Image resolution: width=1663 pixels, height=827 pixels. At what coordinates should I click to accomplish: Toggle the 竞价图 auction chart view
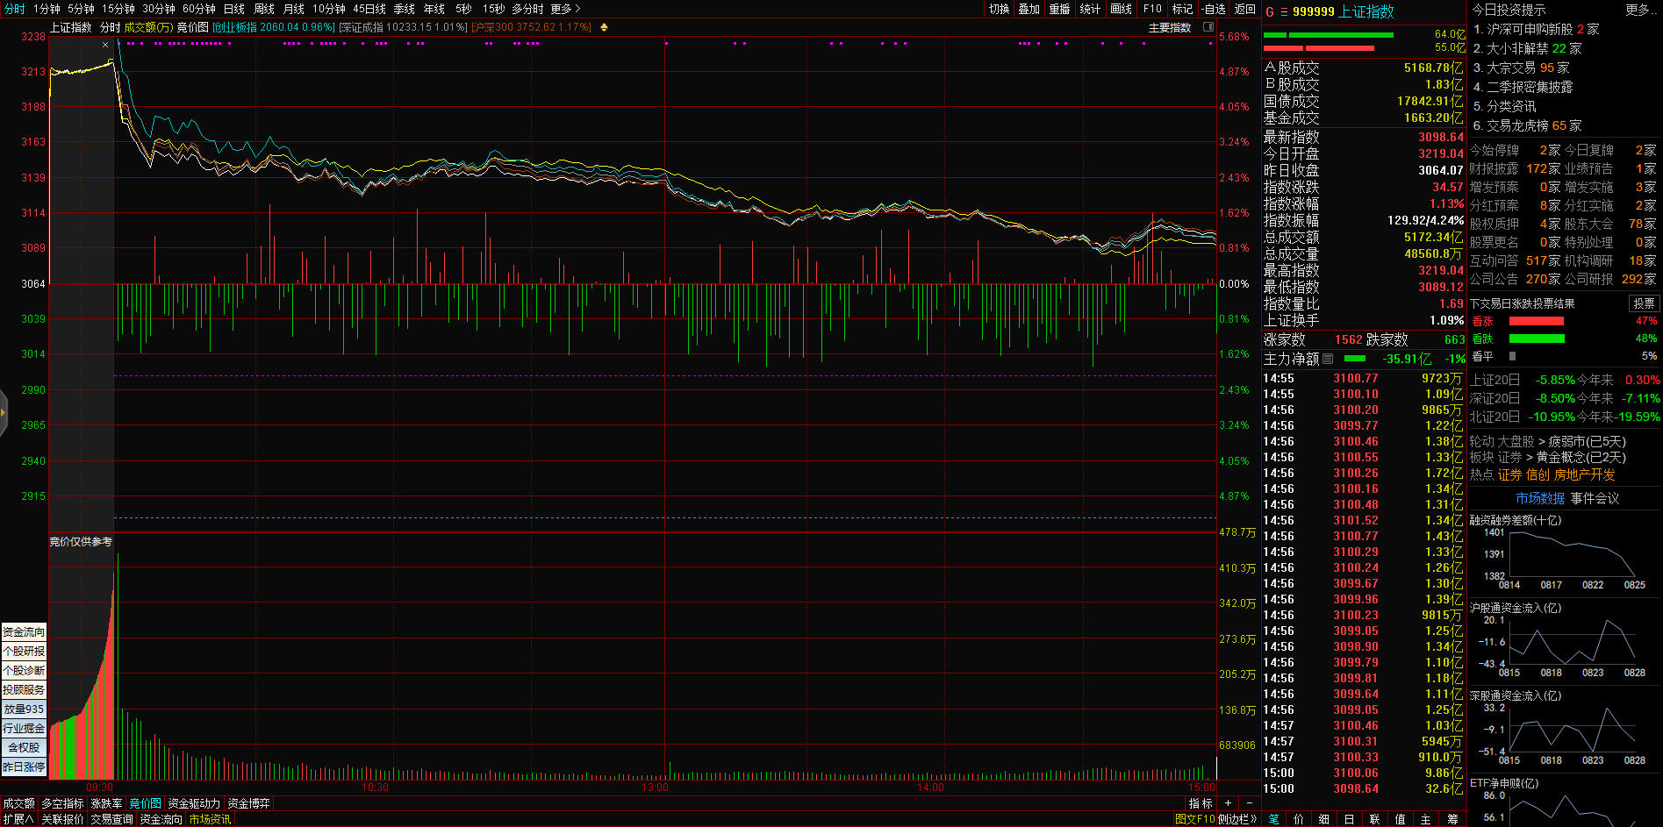coord(192,27)
